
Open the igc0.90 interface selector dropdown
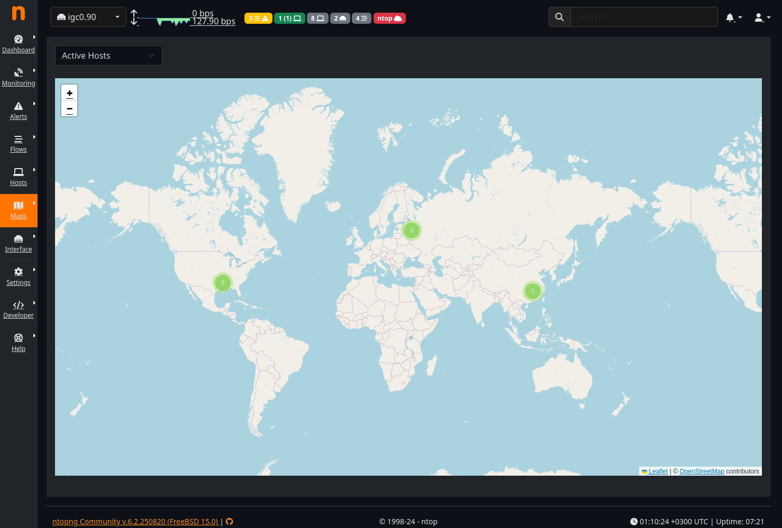click(x=88, y=17)
